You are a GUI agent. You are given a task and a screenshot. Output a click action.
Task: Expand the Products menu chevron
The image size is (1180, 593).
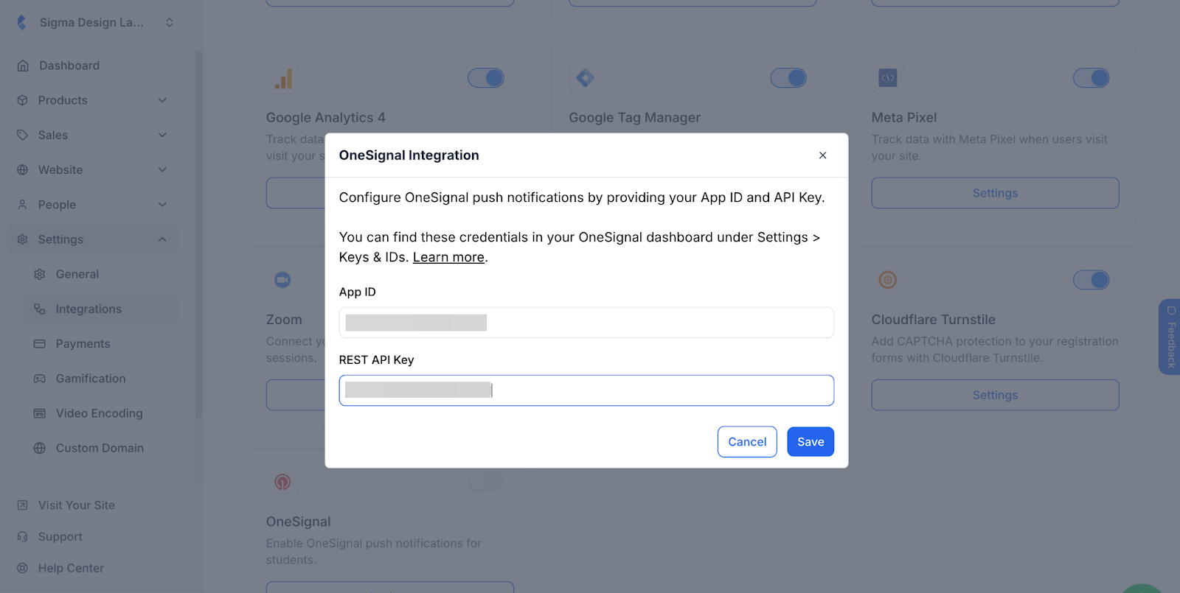[x=162, y=100]
